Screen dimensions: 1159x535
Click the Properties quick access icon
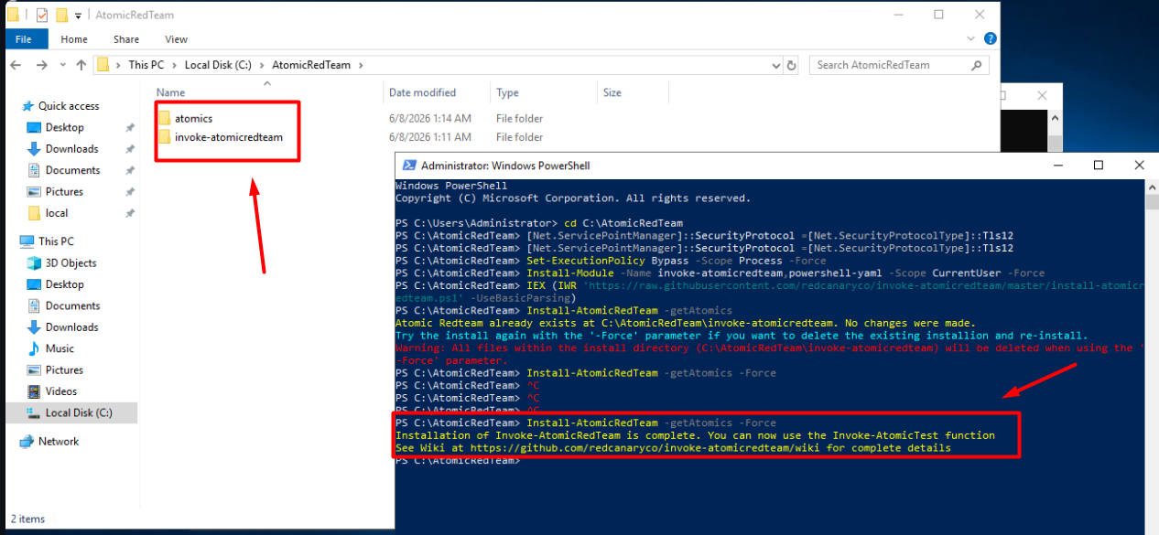pyautogui.click(x=41, y=15)
